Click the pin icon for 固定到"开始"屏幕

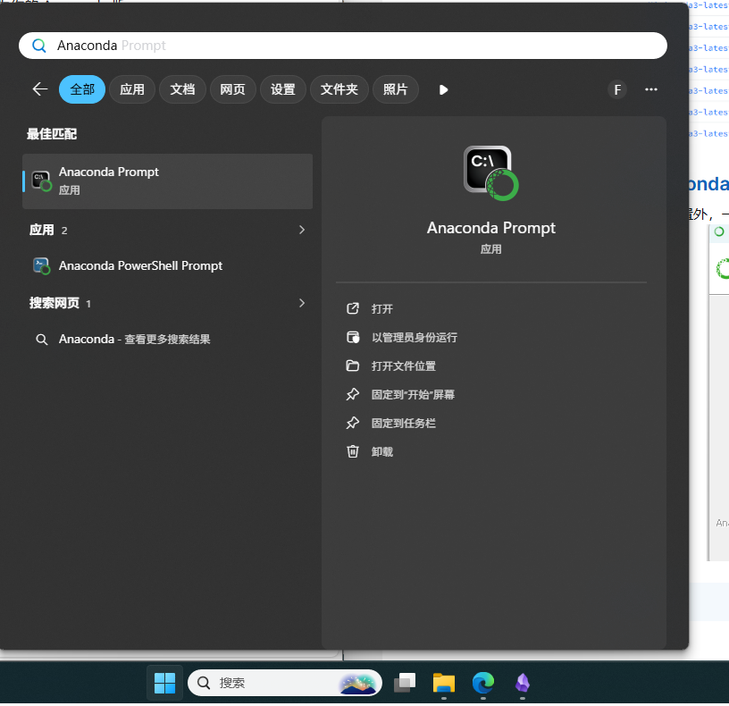(x=352, y=394)
